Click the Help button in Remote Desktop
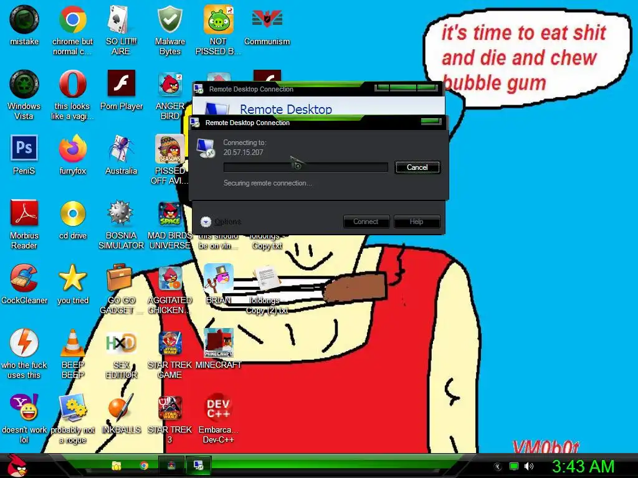The image size is (638, 478). tap(416, 222)
